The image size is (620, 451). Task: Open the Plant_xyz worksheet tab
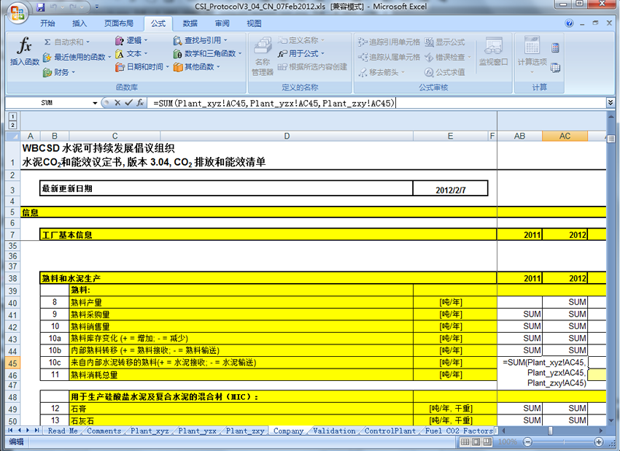(x=150, y=431)
